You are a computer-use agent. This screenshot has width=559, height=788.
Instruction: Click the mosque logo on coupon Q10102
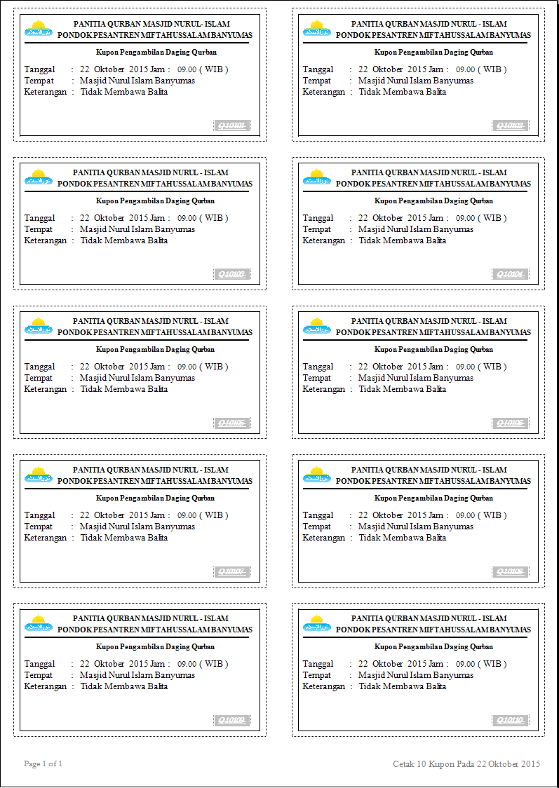(x=317, y=27)
